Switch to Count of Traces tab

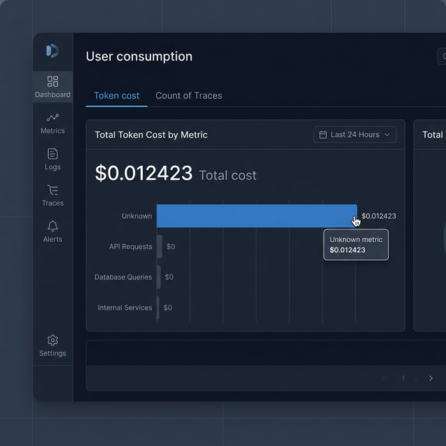coord(189,96)
